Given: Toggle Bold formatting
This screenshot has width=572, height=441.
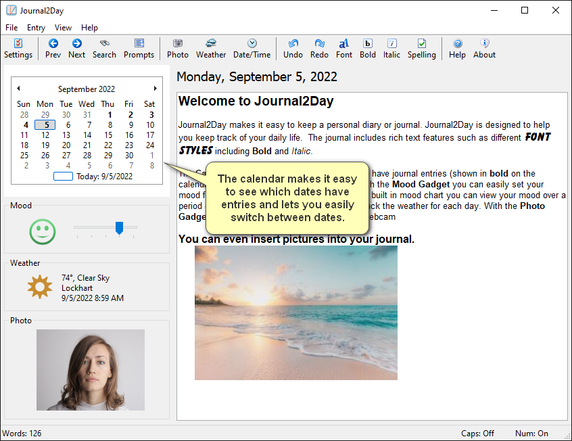Looking at the screenshot, I should (368, 49).
